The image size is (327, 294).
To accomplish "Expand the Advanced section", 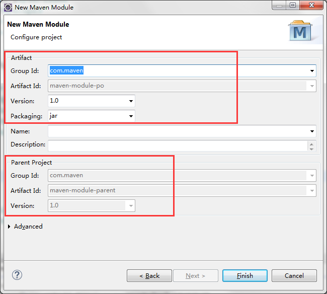I will [x=9, y=227].
